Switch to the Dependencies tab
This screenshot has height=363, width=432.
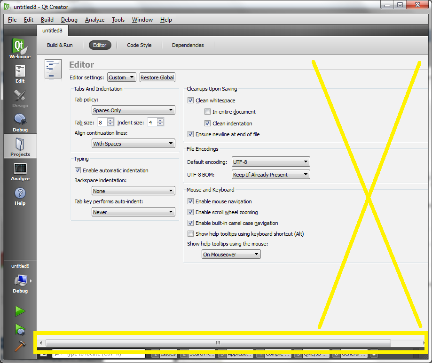pyautogui.click(x=188, y=45)
